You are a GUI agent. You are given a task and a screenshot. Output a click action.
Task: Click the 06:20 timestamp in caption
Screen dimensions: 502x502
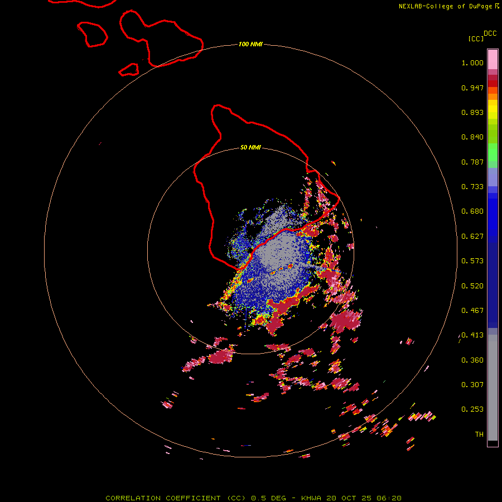(x=389, y=498)
